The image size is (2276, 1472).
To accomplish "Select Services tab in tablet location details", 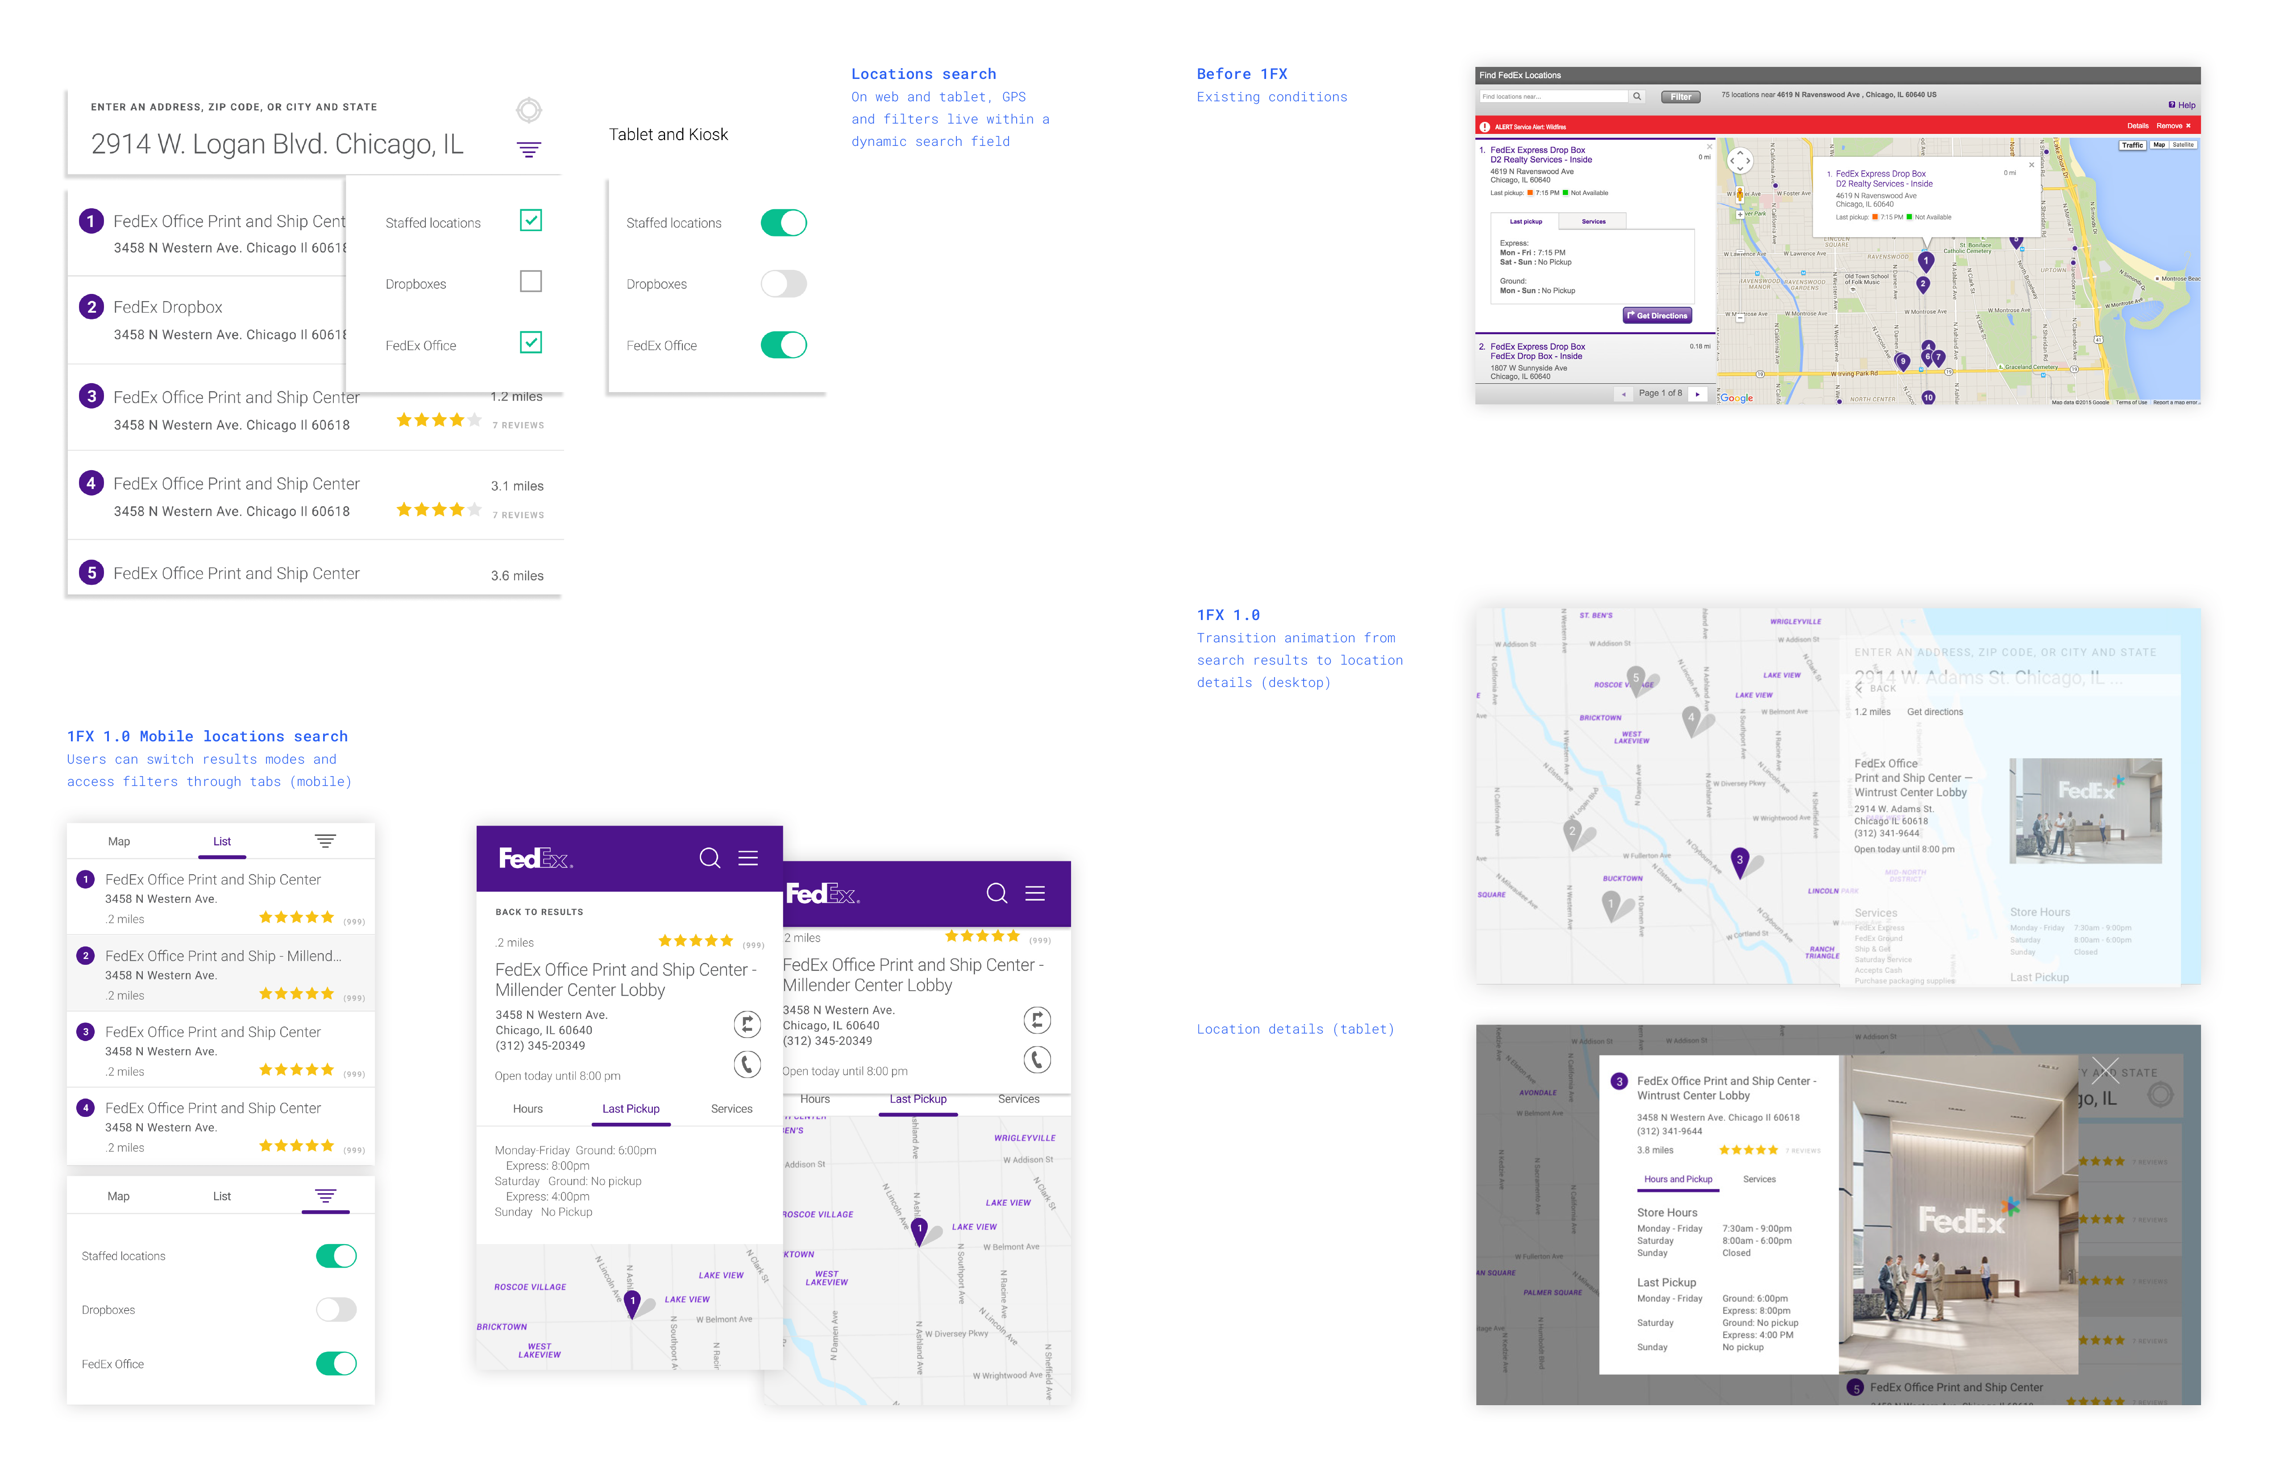I will pyautogui.click(x=1759, y=1179).
